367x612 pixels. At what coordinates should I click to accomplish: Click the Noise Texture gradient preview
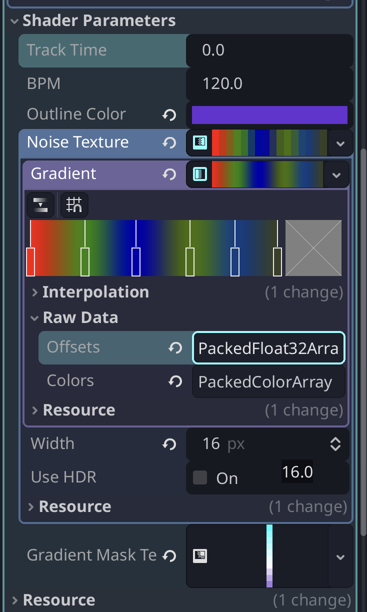coord(269,143)
